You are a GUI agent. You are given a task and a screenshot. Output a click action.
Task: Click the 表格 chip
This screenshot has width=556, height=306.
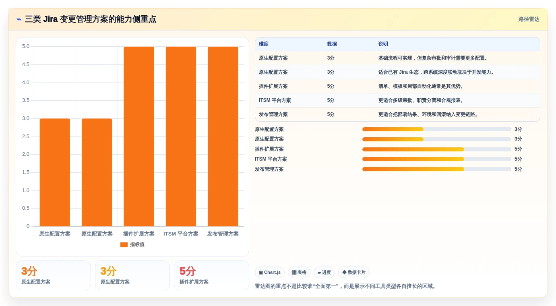299,273
